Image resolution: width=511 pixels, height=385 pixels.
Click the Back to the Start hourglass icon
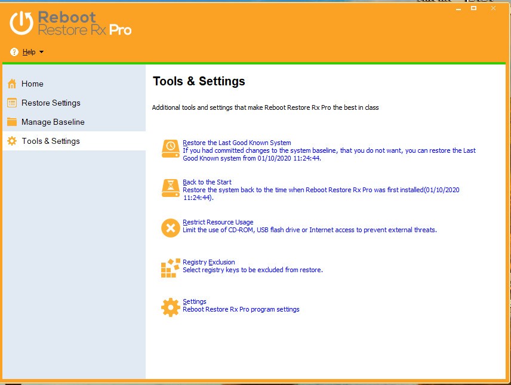(x=171, y=187)
